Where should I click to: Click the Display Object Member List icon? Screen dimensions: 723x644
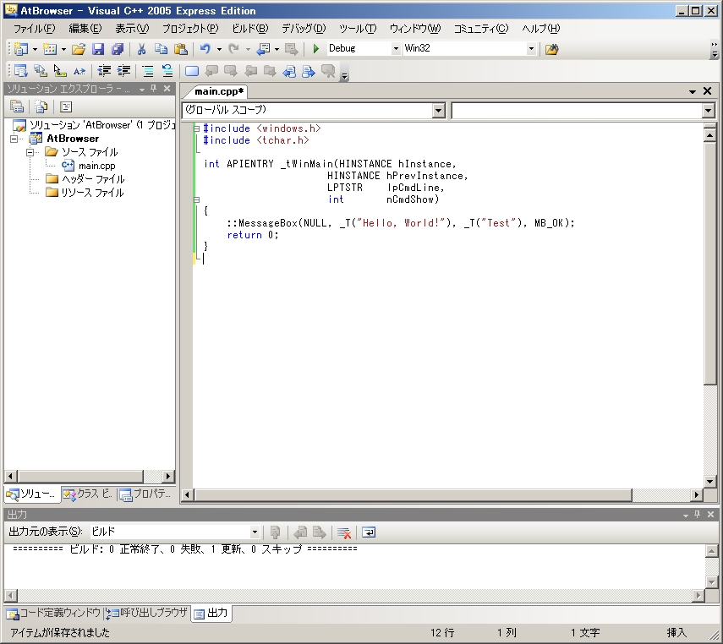21,70
